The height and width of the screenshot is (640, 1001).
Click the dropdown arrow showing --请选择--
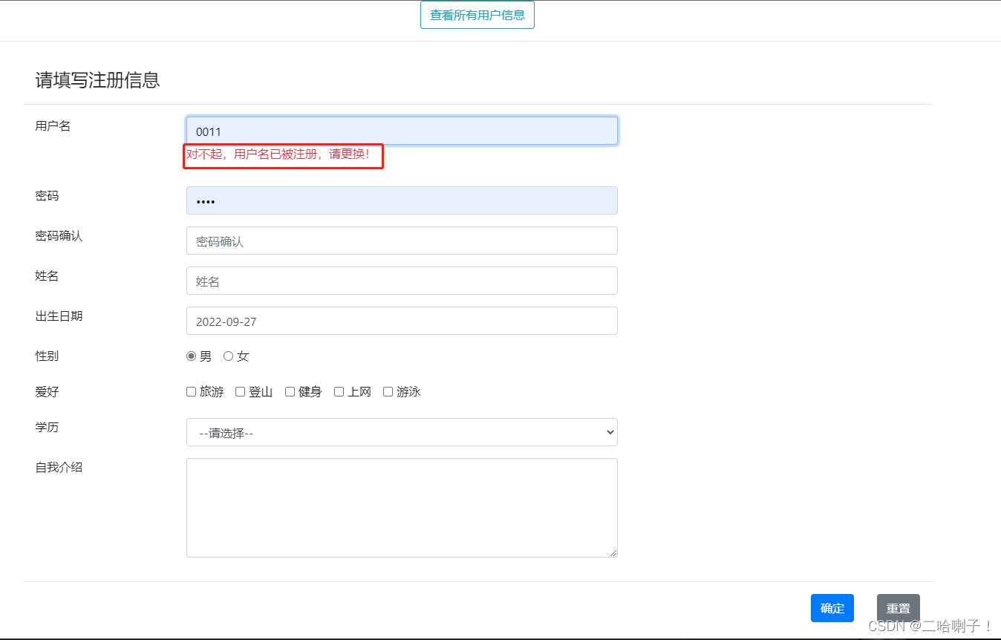point(609,432)
